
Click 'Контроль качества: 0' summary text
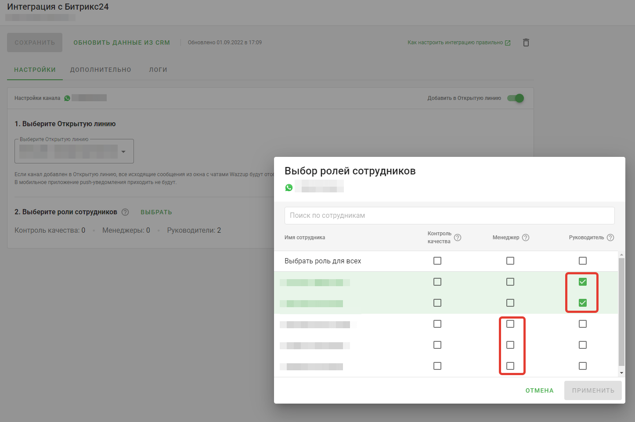click(x=50, y=230)
